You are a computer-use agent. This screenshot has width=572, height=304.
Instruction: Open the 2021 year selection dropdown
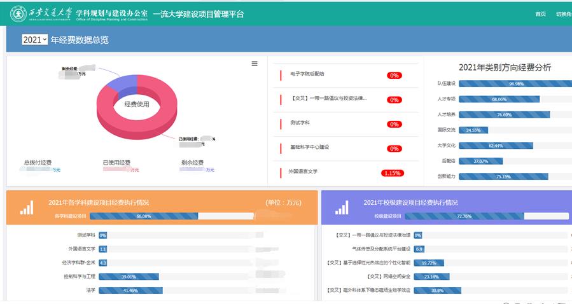34,39
